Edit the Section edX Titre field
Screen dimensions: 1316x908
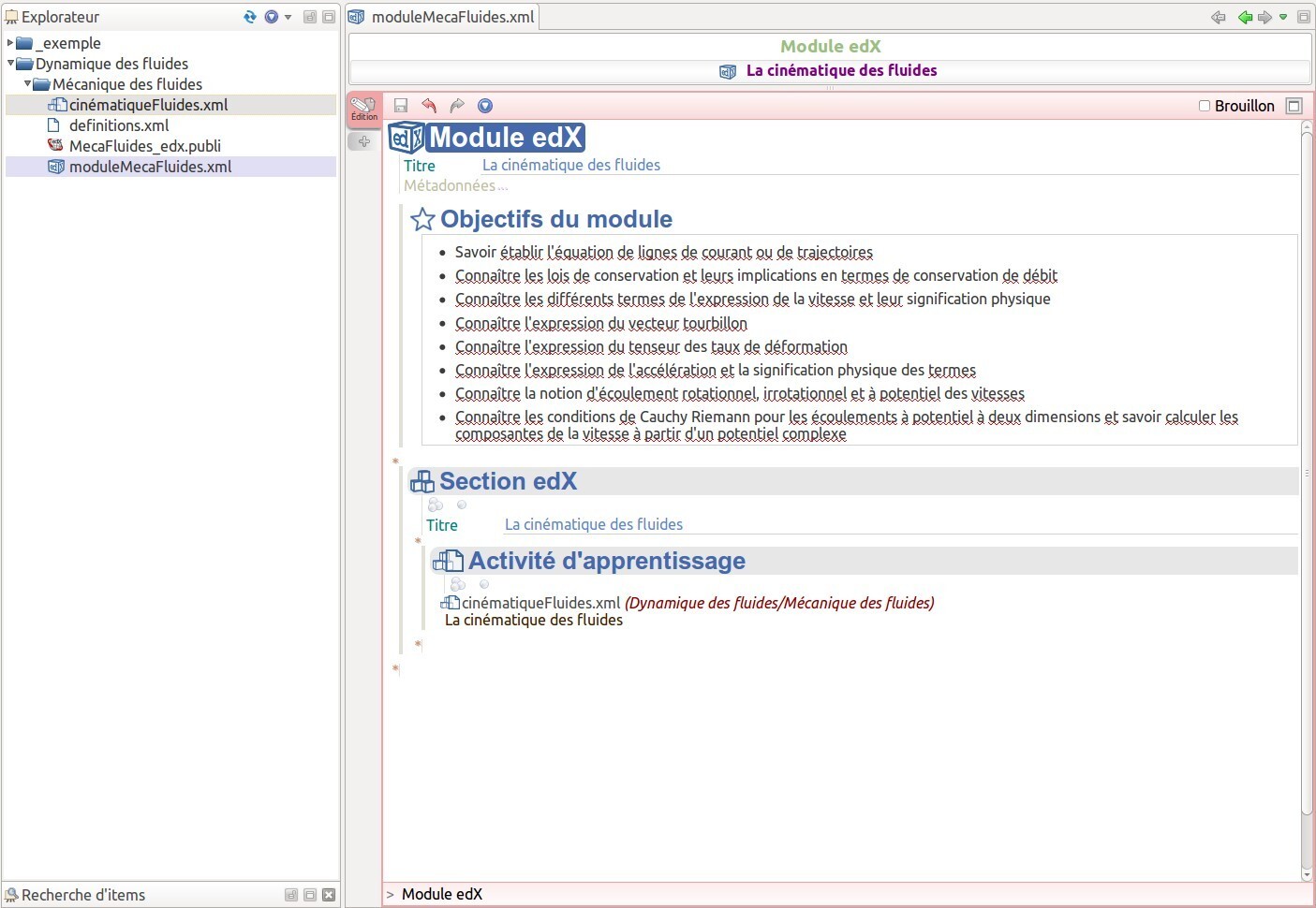click(899, 524)
